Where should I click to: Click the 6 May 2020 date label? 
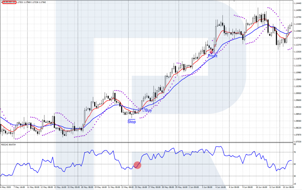coord(5,187)
